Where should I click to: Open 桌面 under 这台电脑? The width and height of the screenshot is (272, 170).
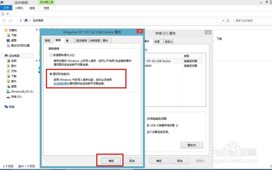click(14, 86)
